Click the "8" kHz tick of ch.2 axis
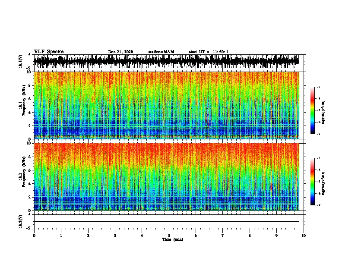Screen dimensions: 342x264 click(30, 157)
